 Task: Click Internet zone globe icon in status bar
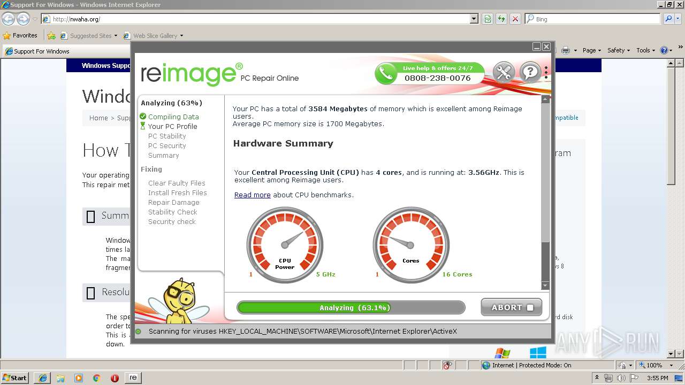click(486, 365)
